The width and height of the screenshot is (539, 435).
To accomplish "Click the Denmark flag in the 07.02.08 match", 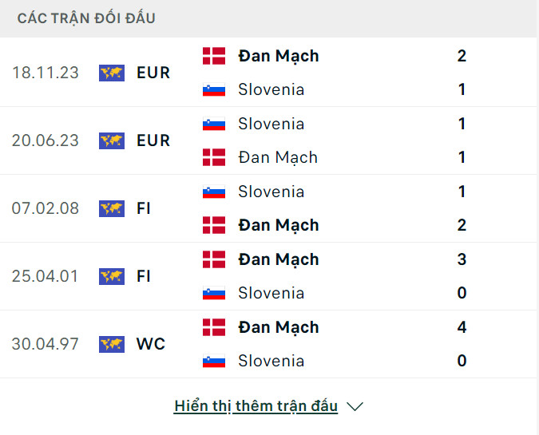I will click(213, 225).
